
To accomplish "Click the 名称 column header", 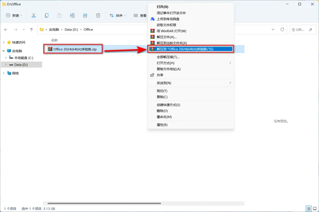I will (x=54, y=40).
